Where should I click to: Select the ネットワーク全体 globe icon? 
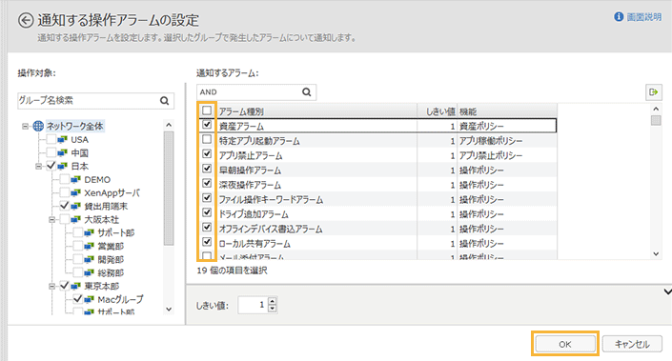[x=38, y=126]
